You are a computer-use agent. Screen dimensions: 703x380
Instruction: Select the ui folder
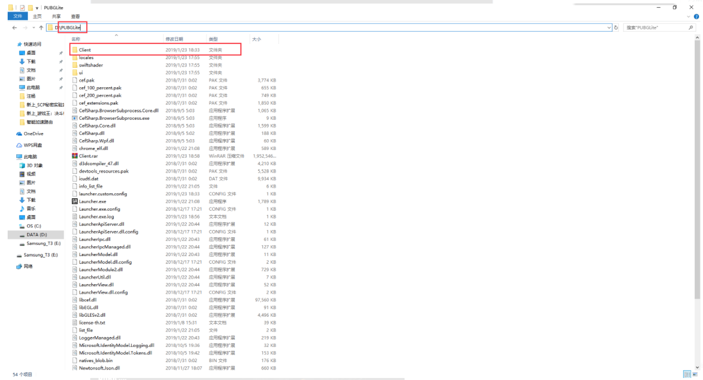(81, 73)
